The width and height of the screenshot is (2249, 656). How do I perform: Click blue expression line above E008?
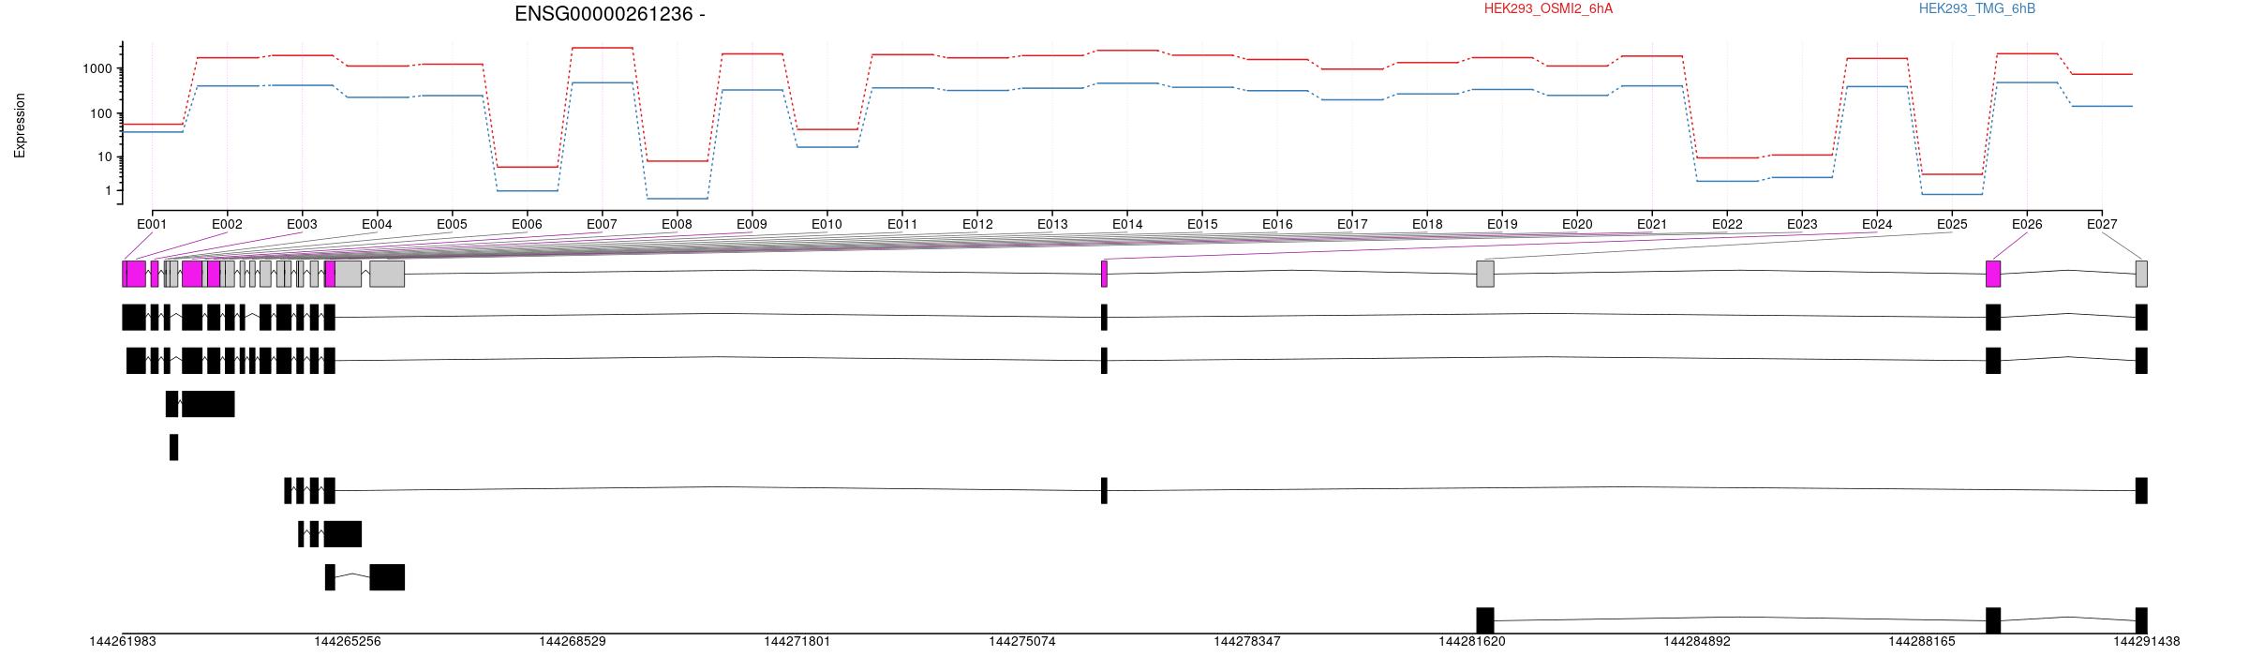pyautogui.click(x=678, y=199)
